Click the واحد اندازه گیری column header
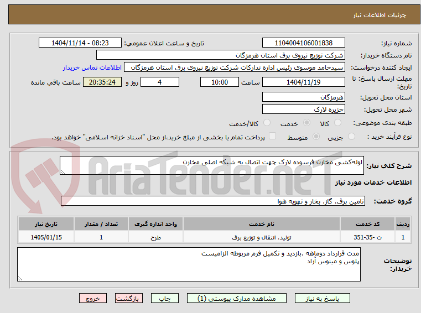 pyautogui.click(x=155, y=224)
